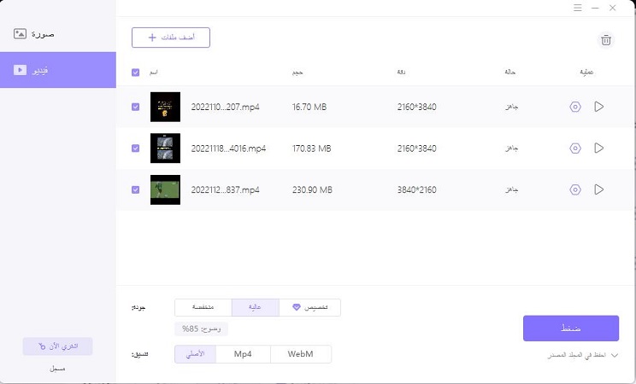Play preview of the 230.90 MB video
636x384 pixels.
pos(598,189)
